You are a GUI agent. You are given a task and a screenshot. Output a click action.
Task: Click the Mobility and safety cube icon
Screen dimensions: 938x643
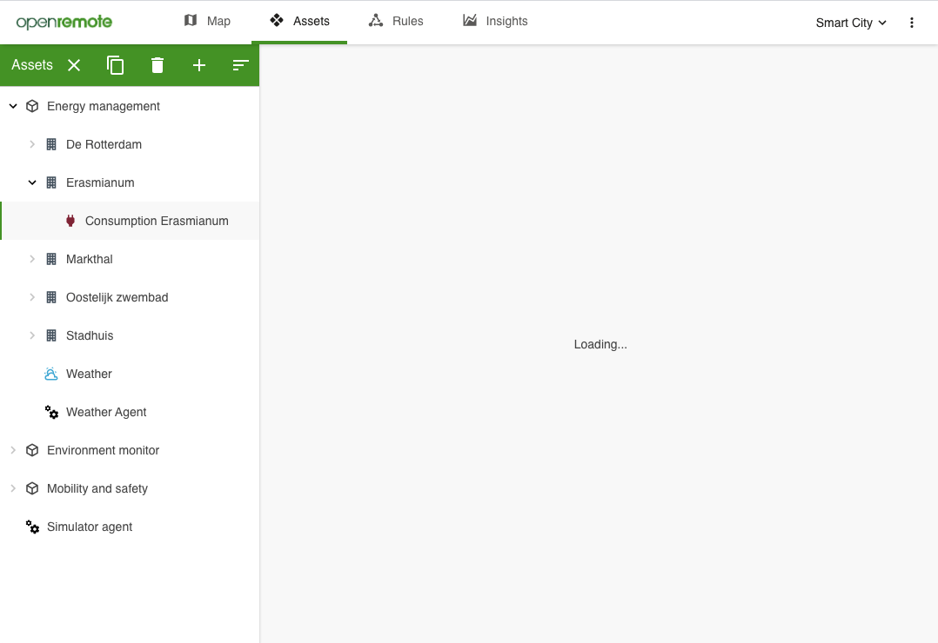(x=32, y=489)
